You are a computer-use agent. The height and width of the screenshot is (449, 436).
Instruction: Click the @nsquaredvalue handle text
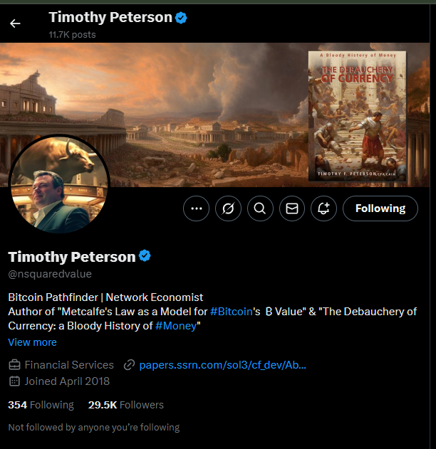pyautogui.click(x=50, y=274)
